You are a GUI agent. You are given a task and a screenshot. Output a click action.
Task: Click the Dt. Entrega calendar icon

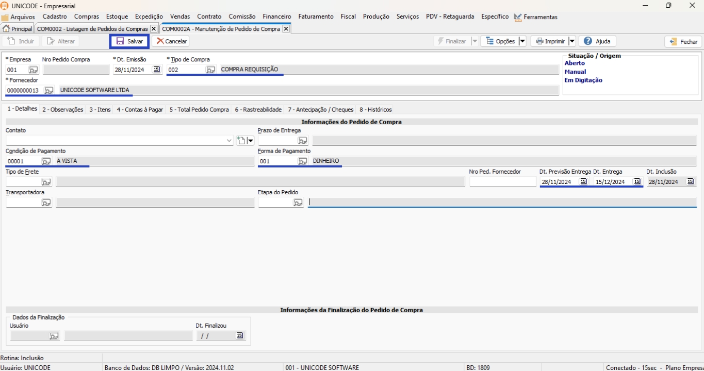point(637,182)
